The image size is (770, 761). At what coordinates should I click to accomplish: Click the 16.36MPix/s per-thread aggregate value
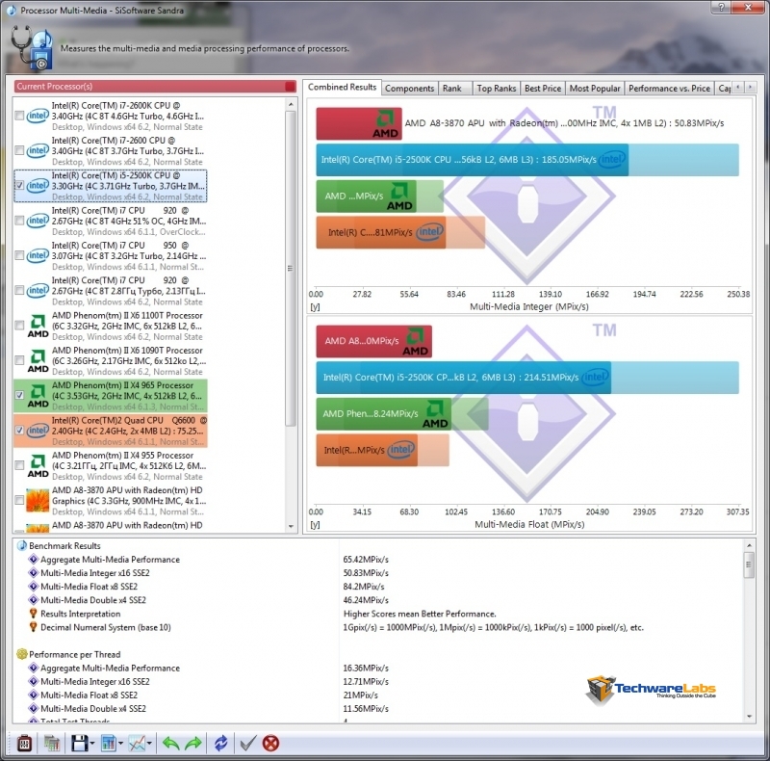point(366,669)
